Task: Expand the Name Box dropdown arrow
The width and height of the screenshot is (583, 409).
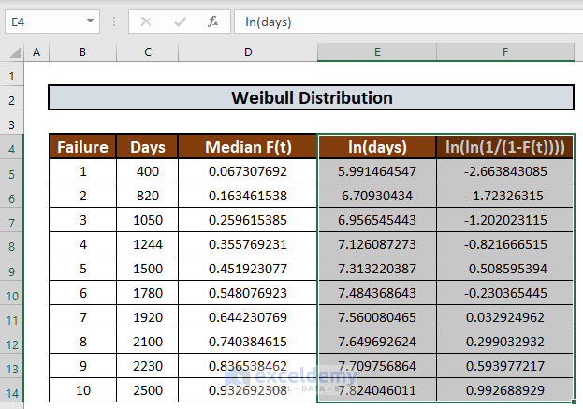Action: (x=90, y=21)
